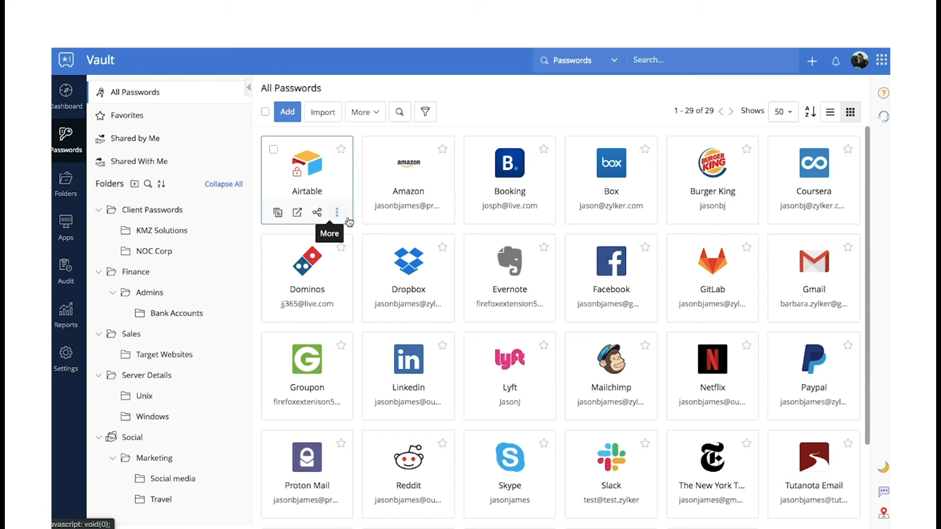Image resolution: width=941 pixels, height=529 pixels.
Task: Search folders magnifier icon
Action: (x=148, y=184)
